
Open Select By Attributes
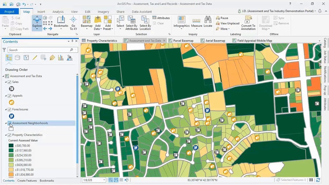(132, 23)
